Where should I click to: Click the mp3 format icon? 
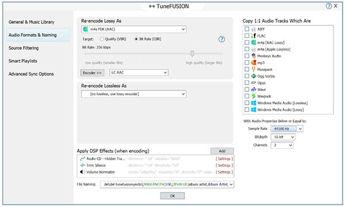tap(254, 63)
